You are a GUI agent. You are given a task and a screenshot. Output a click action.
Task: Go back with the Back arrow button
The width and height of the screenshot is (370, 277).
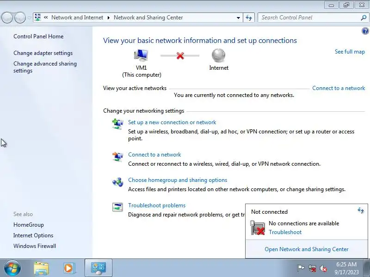pos(7,18)
